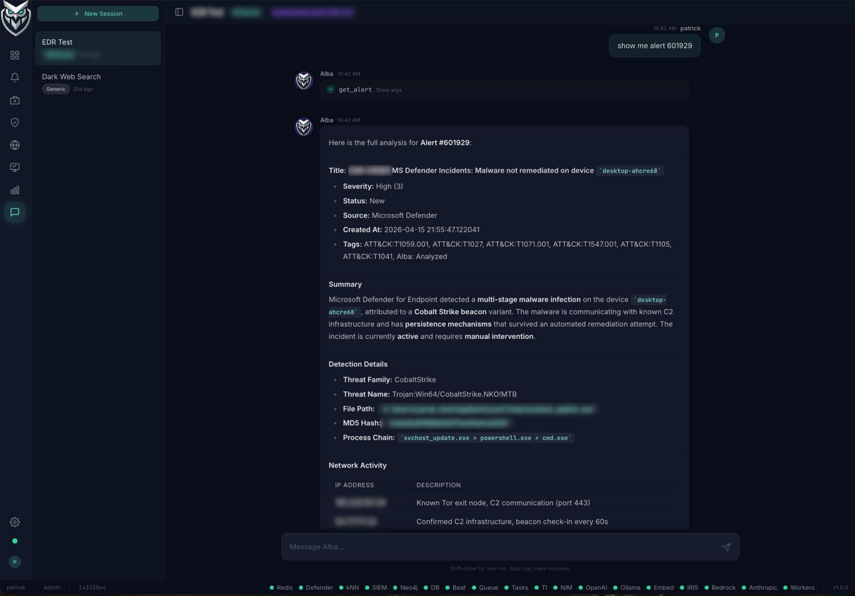This screenshot has width=855, height=596.
Task: Click the Threat Name Trojan:Win64/CobaltStrike.NKO!MTB value
Action: 454,394
